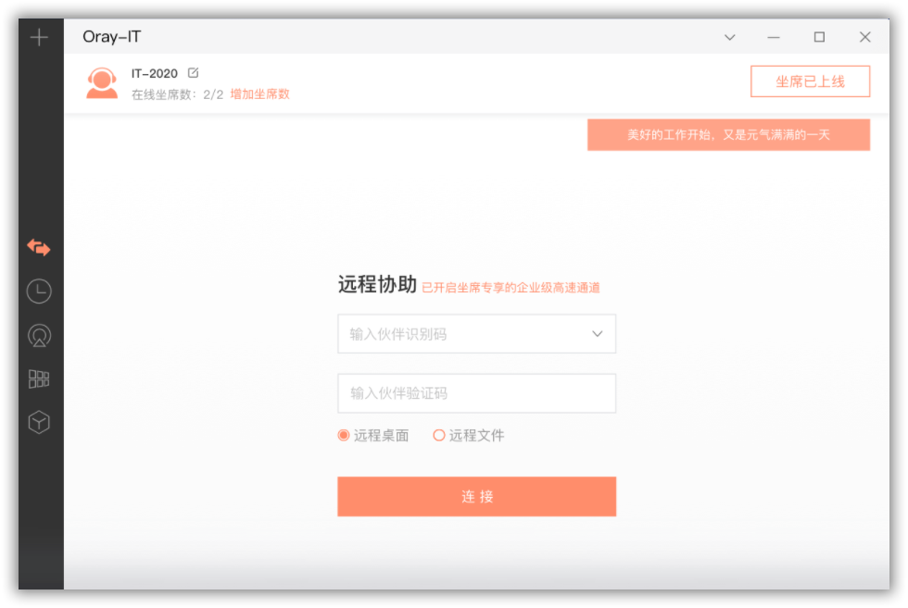Click the plus icon in the sidebar
This screenshot has width=908, height=608.
[x=39, y=38]
